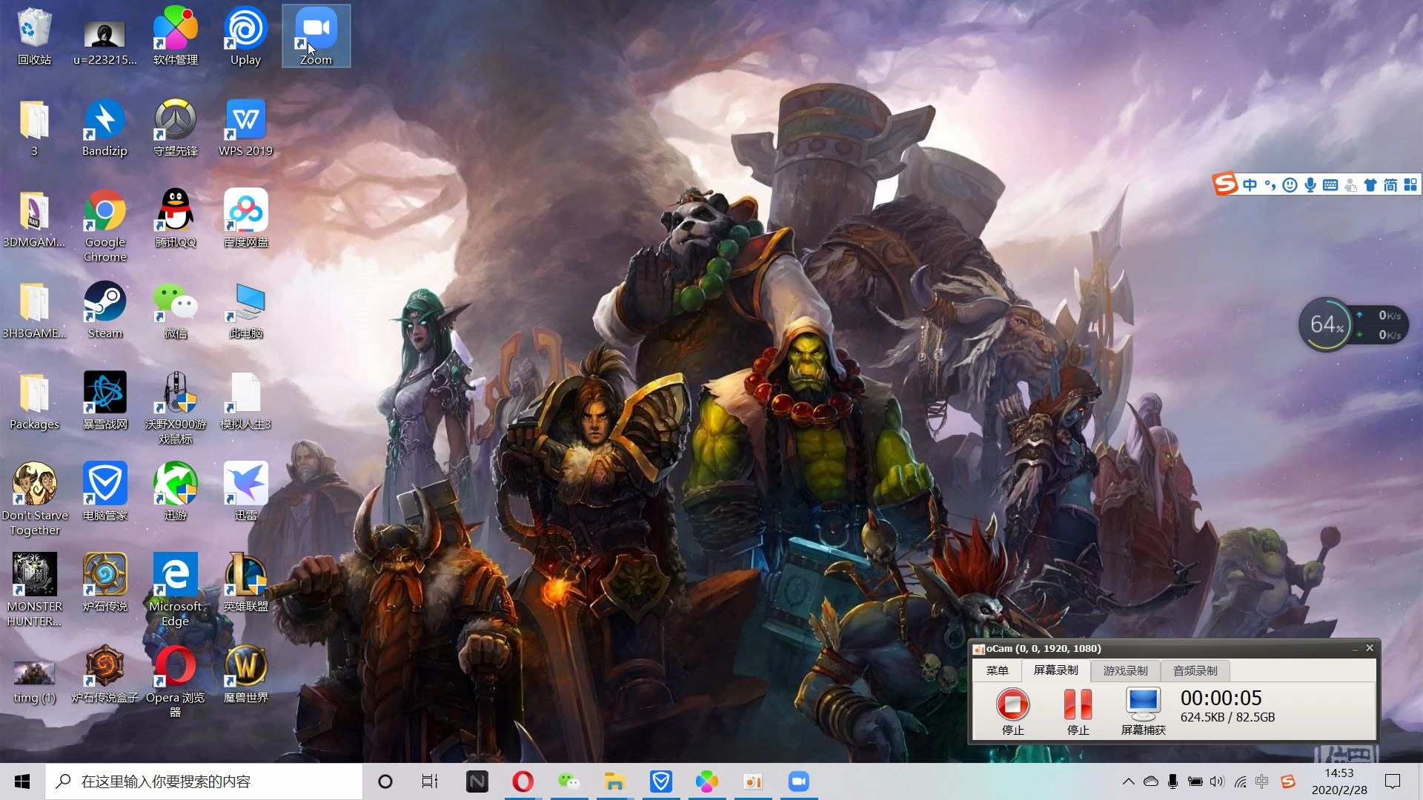Open the Software Manager colorful icon
Image resolution: width=1423 pixels, height=800 pixels.
[176, 36]
